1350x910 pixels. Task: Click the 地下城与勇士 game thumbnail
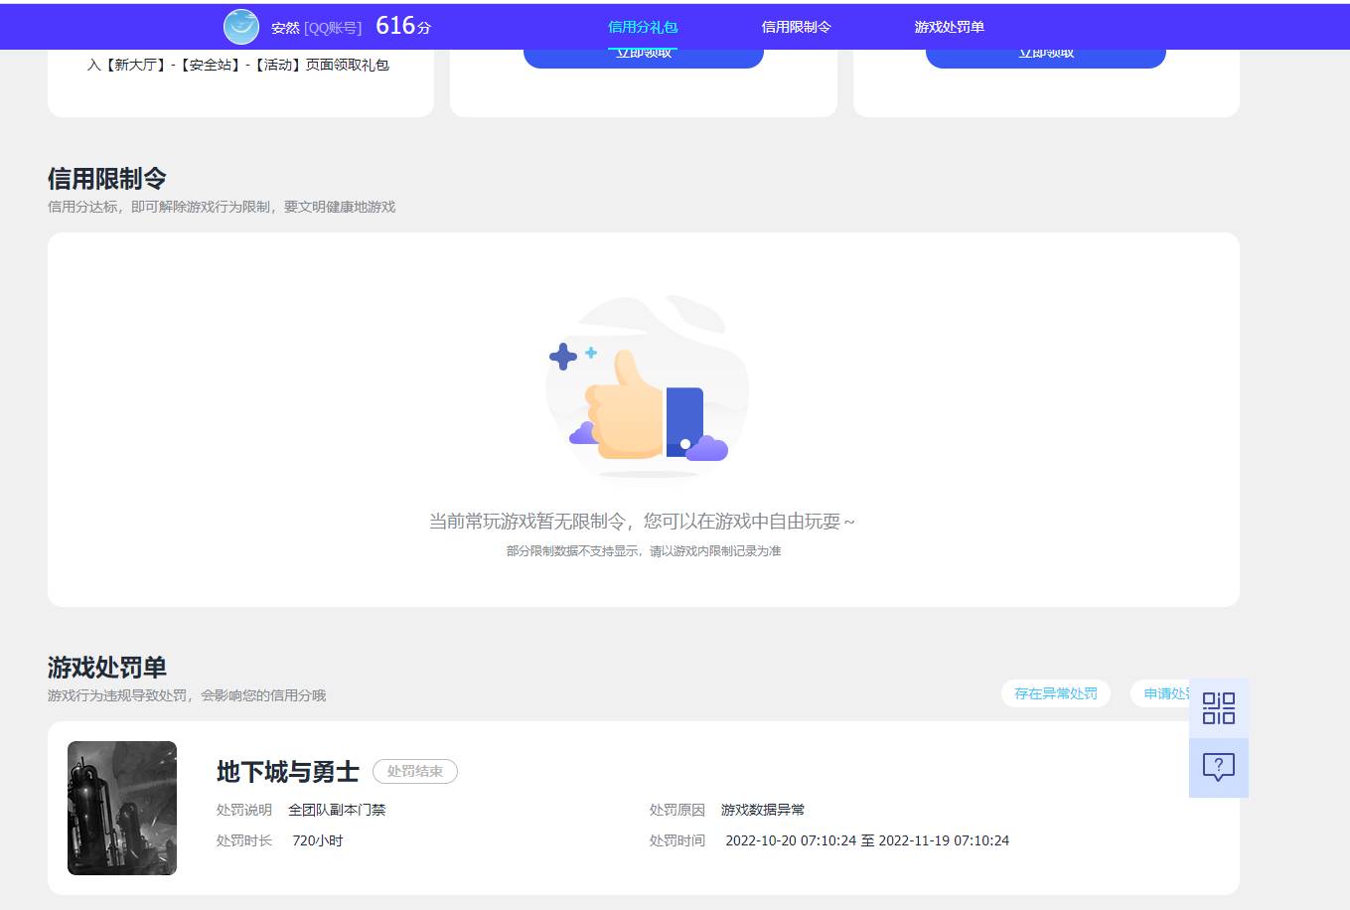click(x=122, y=808)
